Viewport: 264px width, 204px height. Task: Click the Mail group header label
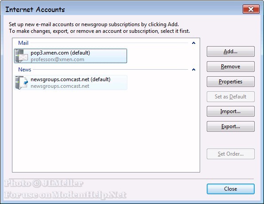(23, 43)
